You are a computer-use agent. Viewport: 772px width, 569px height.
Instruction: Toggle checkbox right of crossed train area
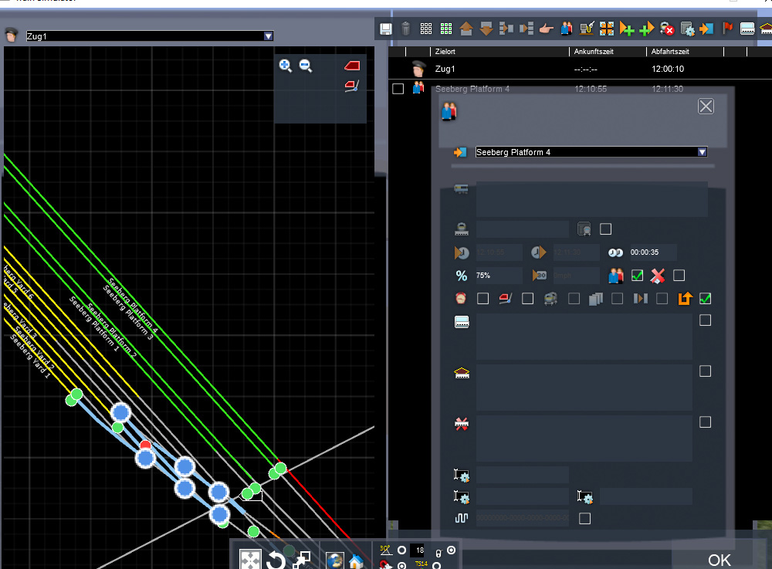(x=705, y=422)
